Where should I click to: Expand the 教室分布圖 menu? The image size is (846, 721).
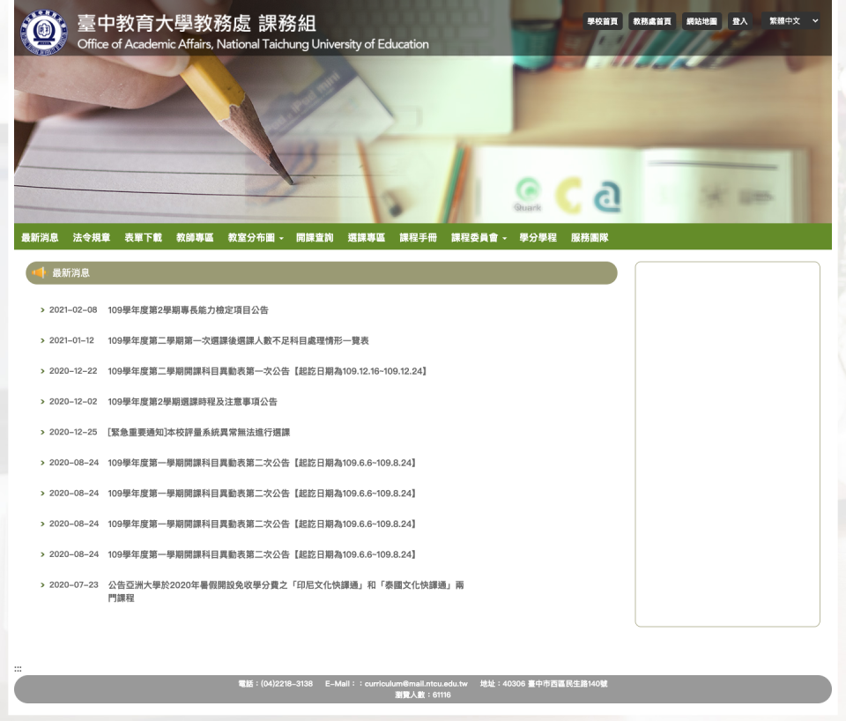click(x=256, y=238)
